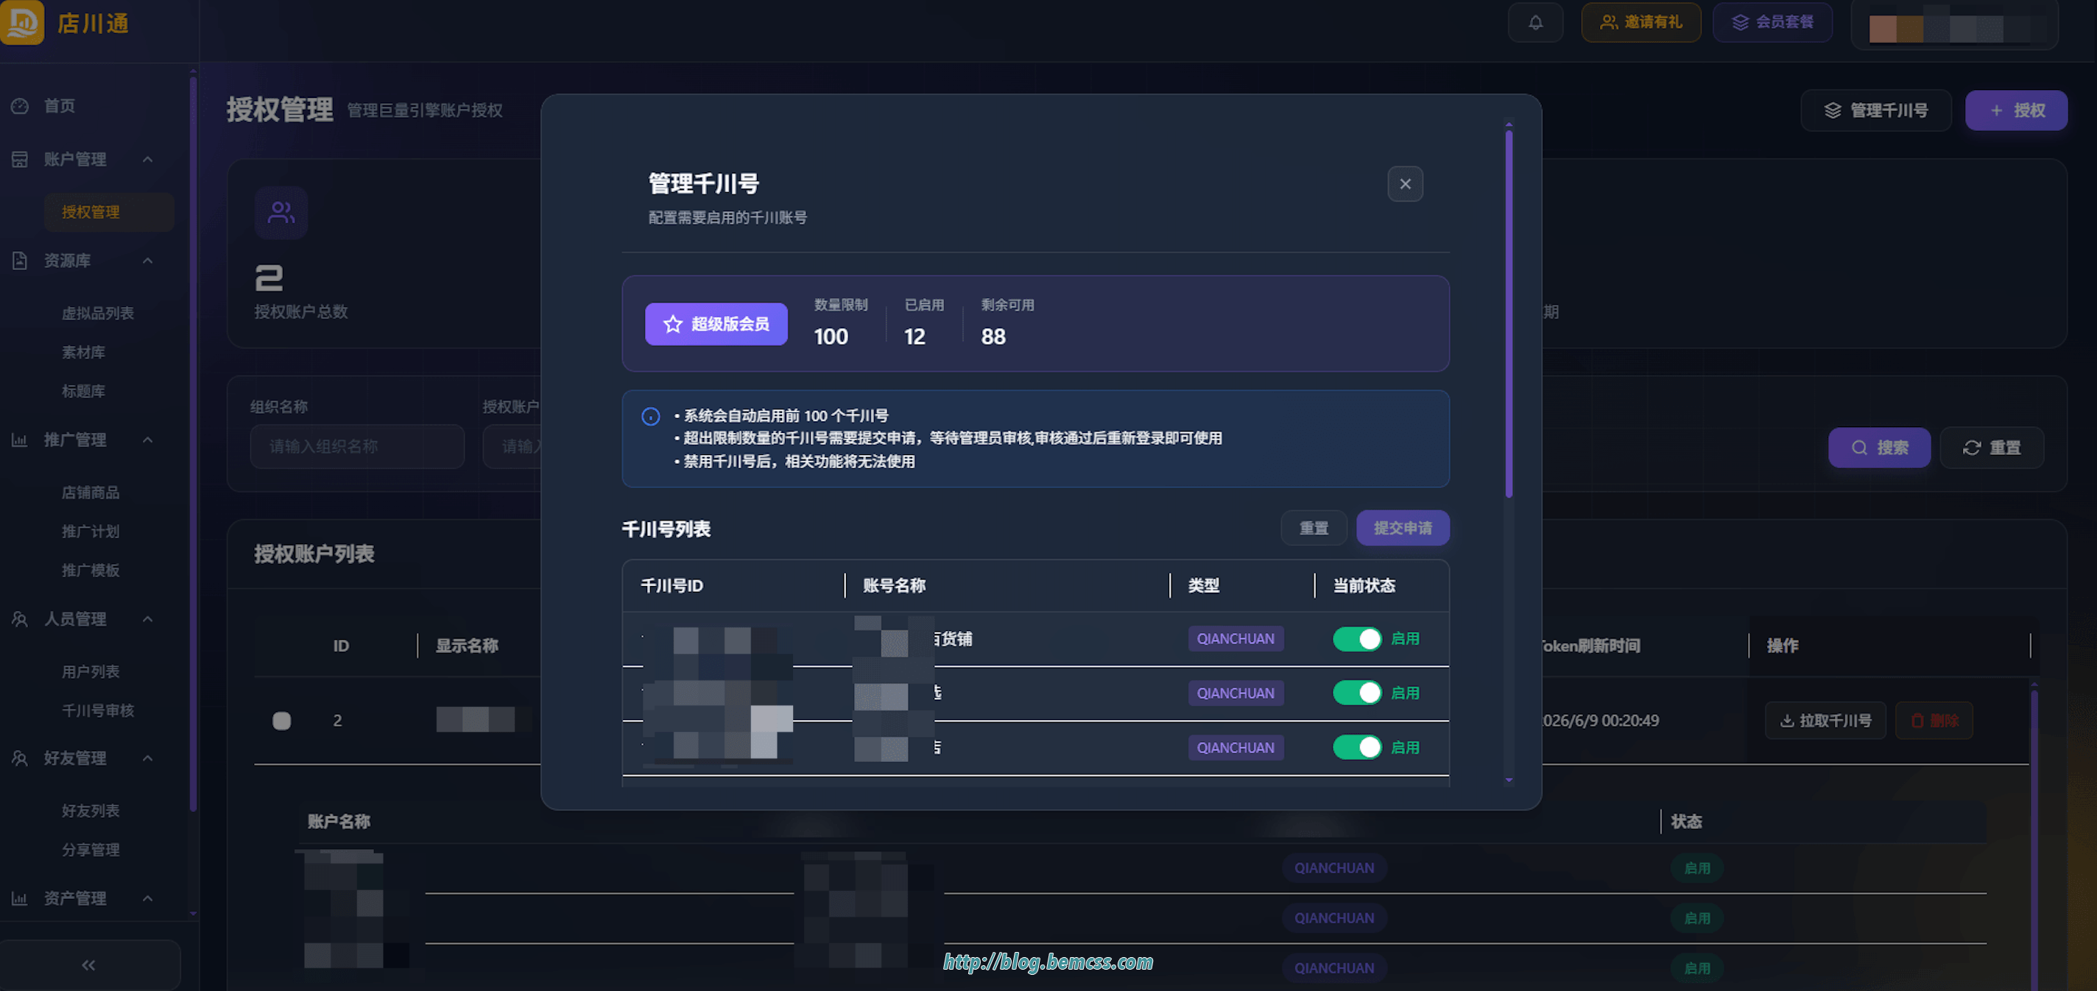Open 标题库 in the sidebar

(x=83, y=392)
